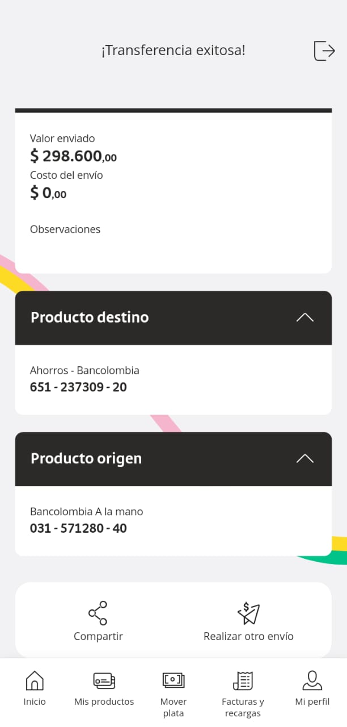Tap the Mover plata cash icon

173,680
